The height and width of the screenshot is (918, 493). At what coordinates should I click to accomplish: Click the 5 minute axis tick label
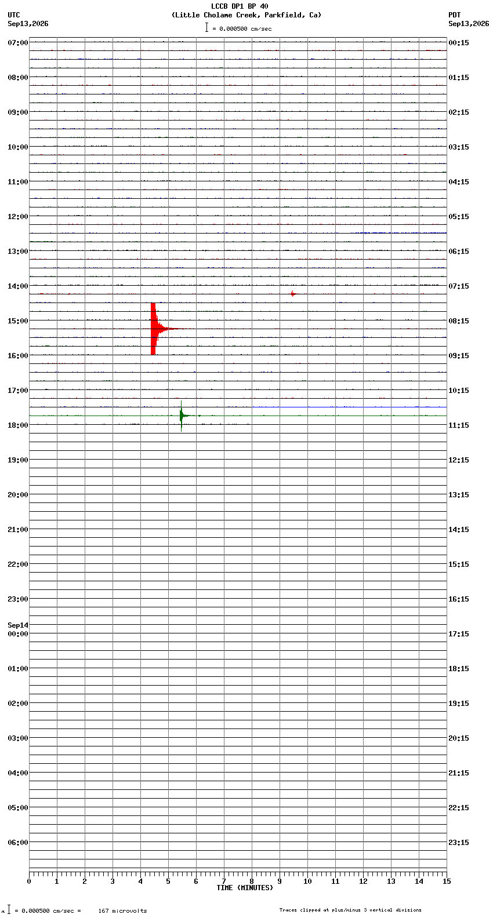coord(168,881)
